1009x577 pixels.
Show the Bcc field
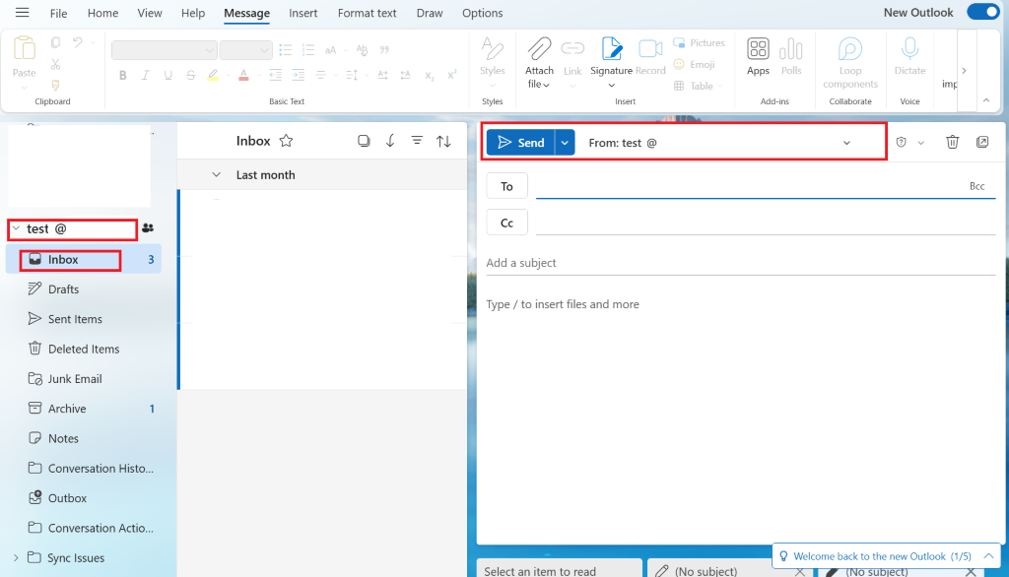click(x=976, y=186)
